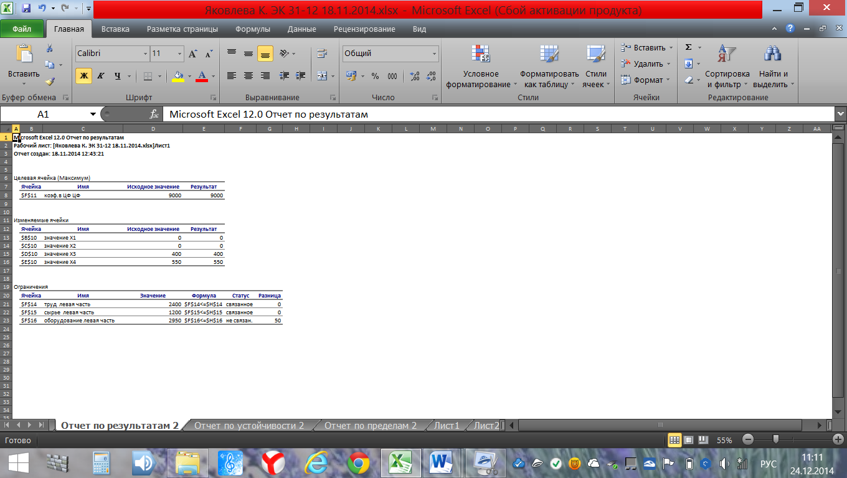Decrease decimal places
This screenshot has width=847, height=478.
pyautogui.click(x=431, y=76)
